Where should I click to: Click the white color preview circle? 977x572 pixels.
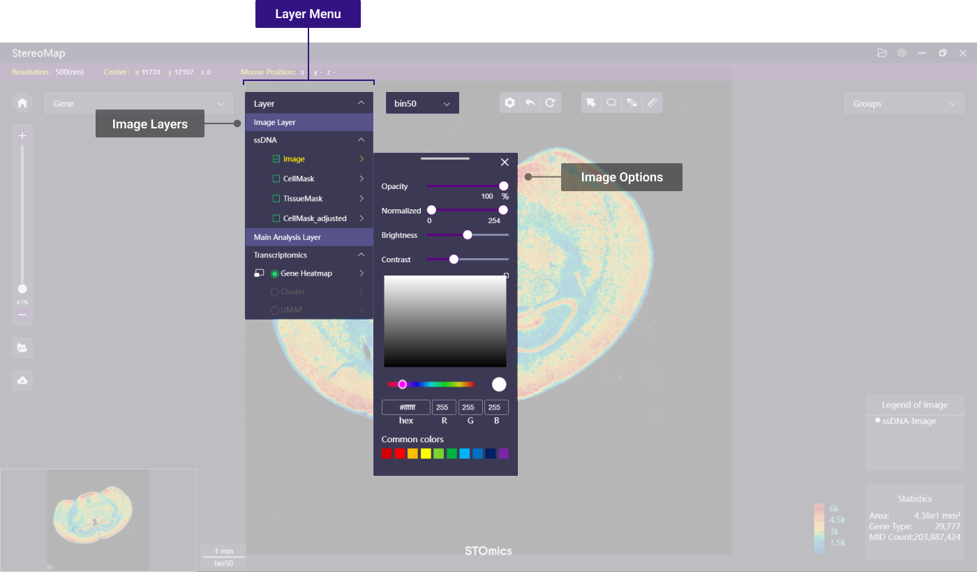(x=499, y=384)
